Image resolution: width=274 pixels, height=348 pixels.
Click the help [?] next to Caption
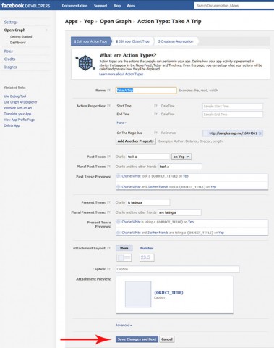pyautogui.click(x=109, y=269)
